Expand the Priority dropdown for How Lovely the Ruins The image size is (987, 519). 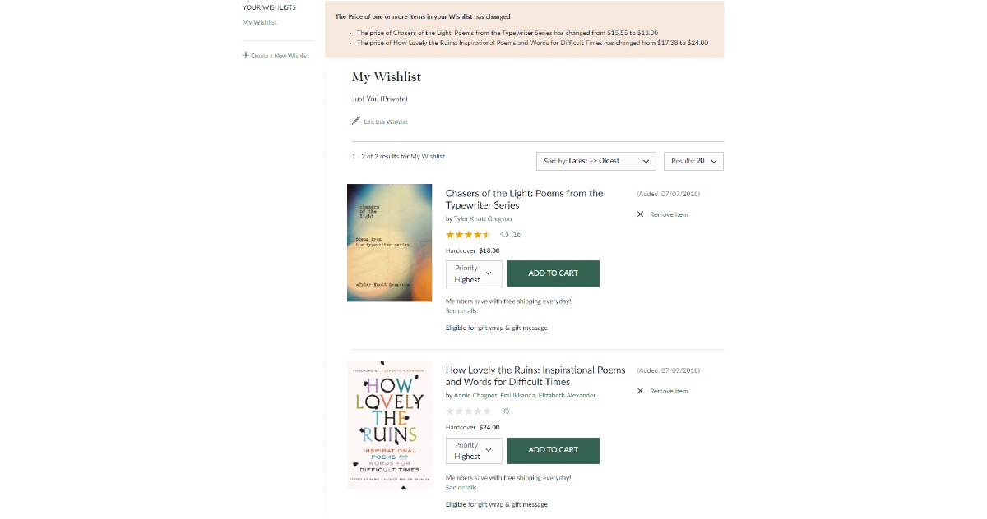(474, 451)
